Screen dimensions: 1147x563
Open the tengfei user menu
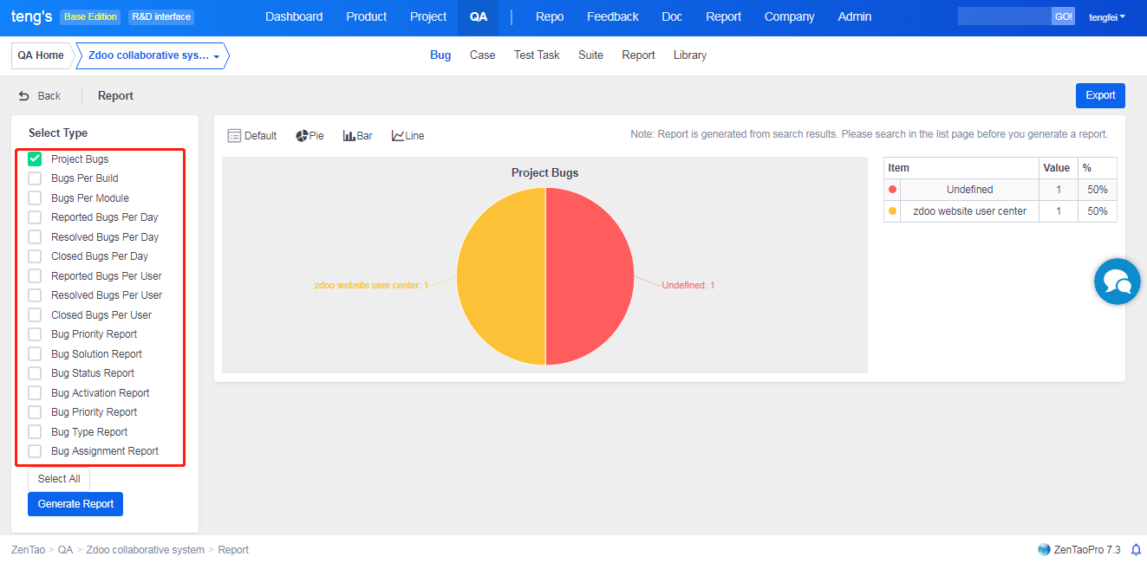(1107, 17)
